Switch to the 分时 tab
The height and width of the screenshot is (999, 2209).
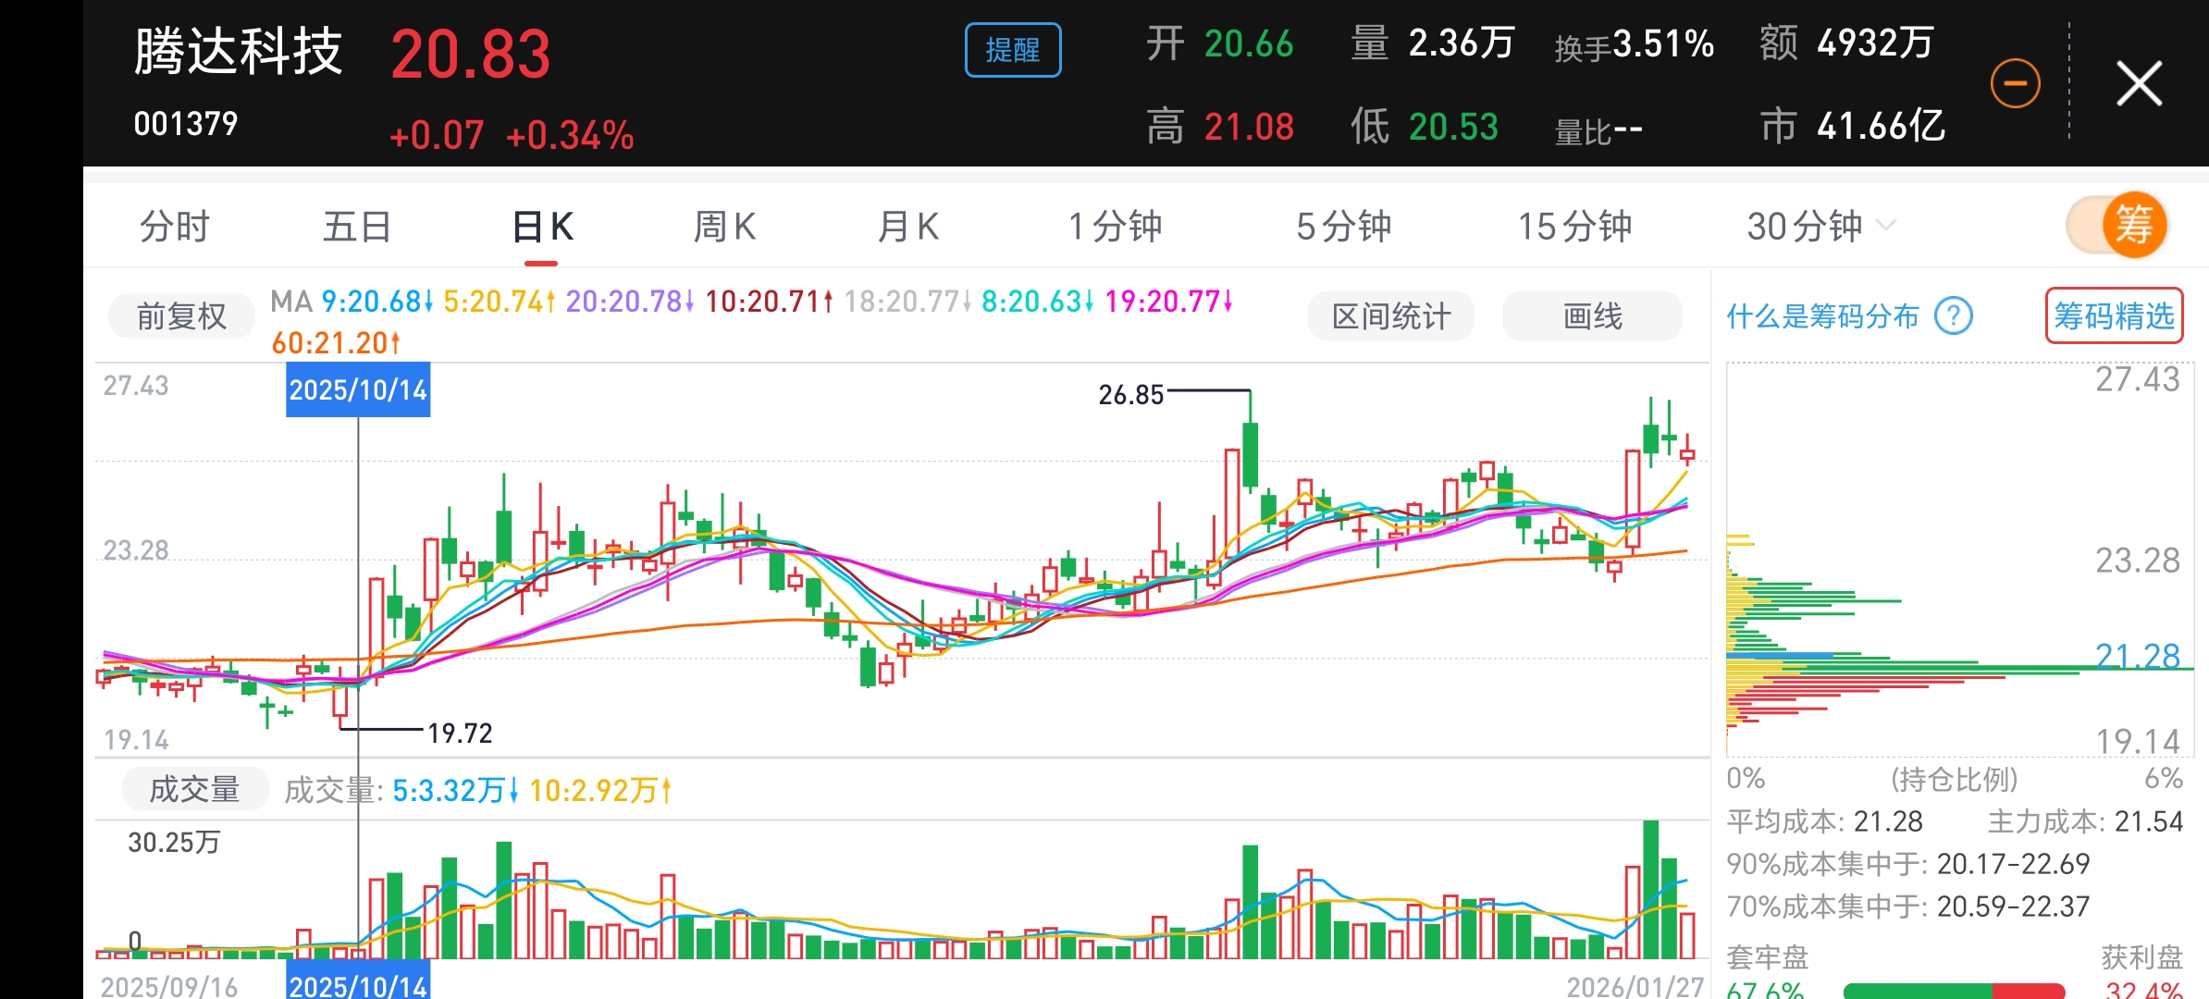[x=174, y=227]
